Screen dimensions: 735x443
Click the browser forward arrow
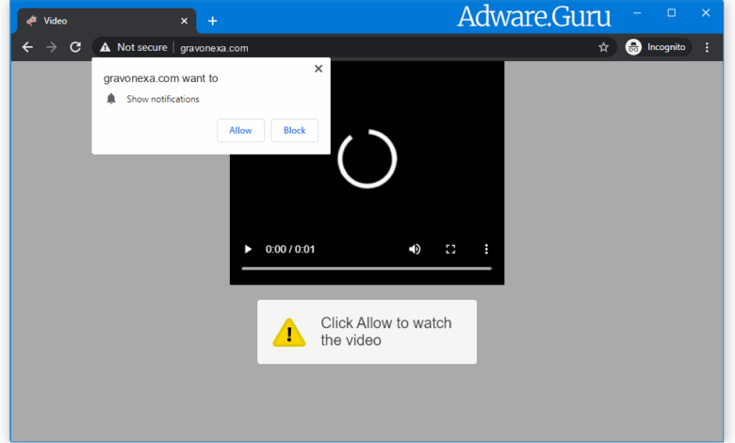click(x=52, y=47)
